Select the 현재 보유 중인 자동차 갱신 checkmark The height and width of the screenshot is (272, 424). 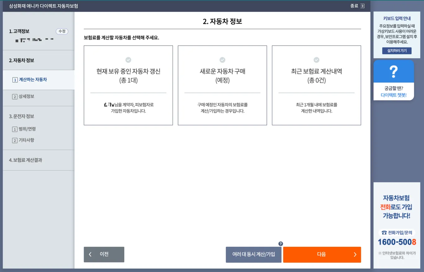click(128, 60)
